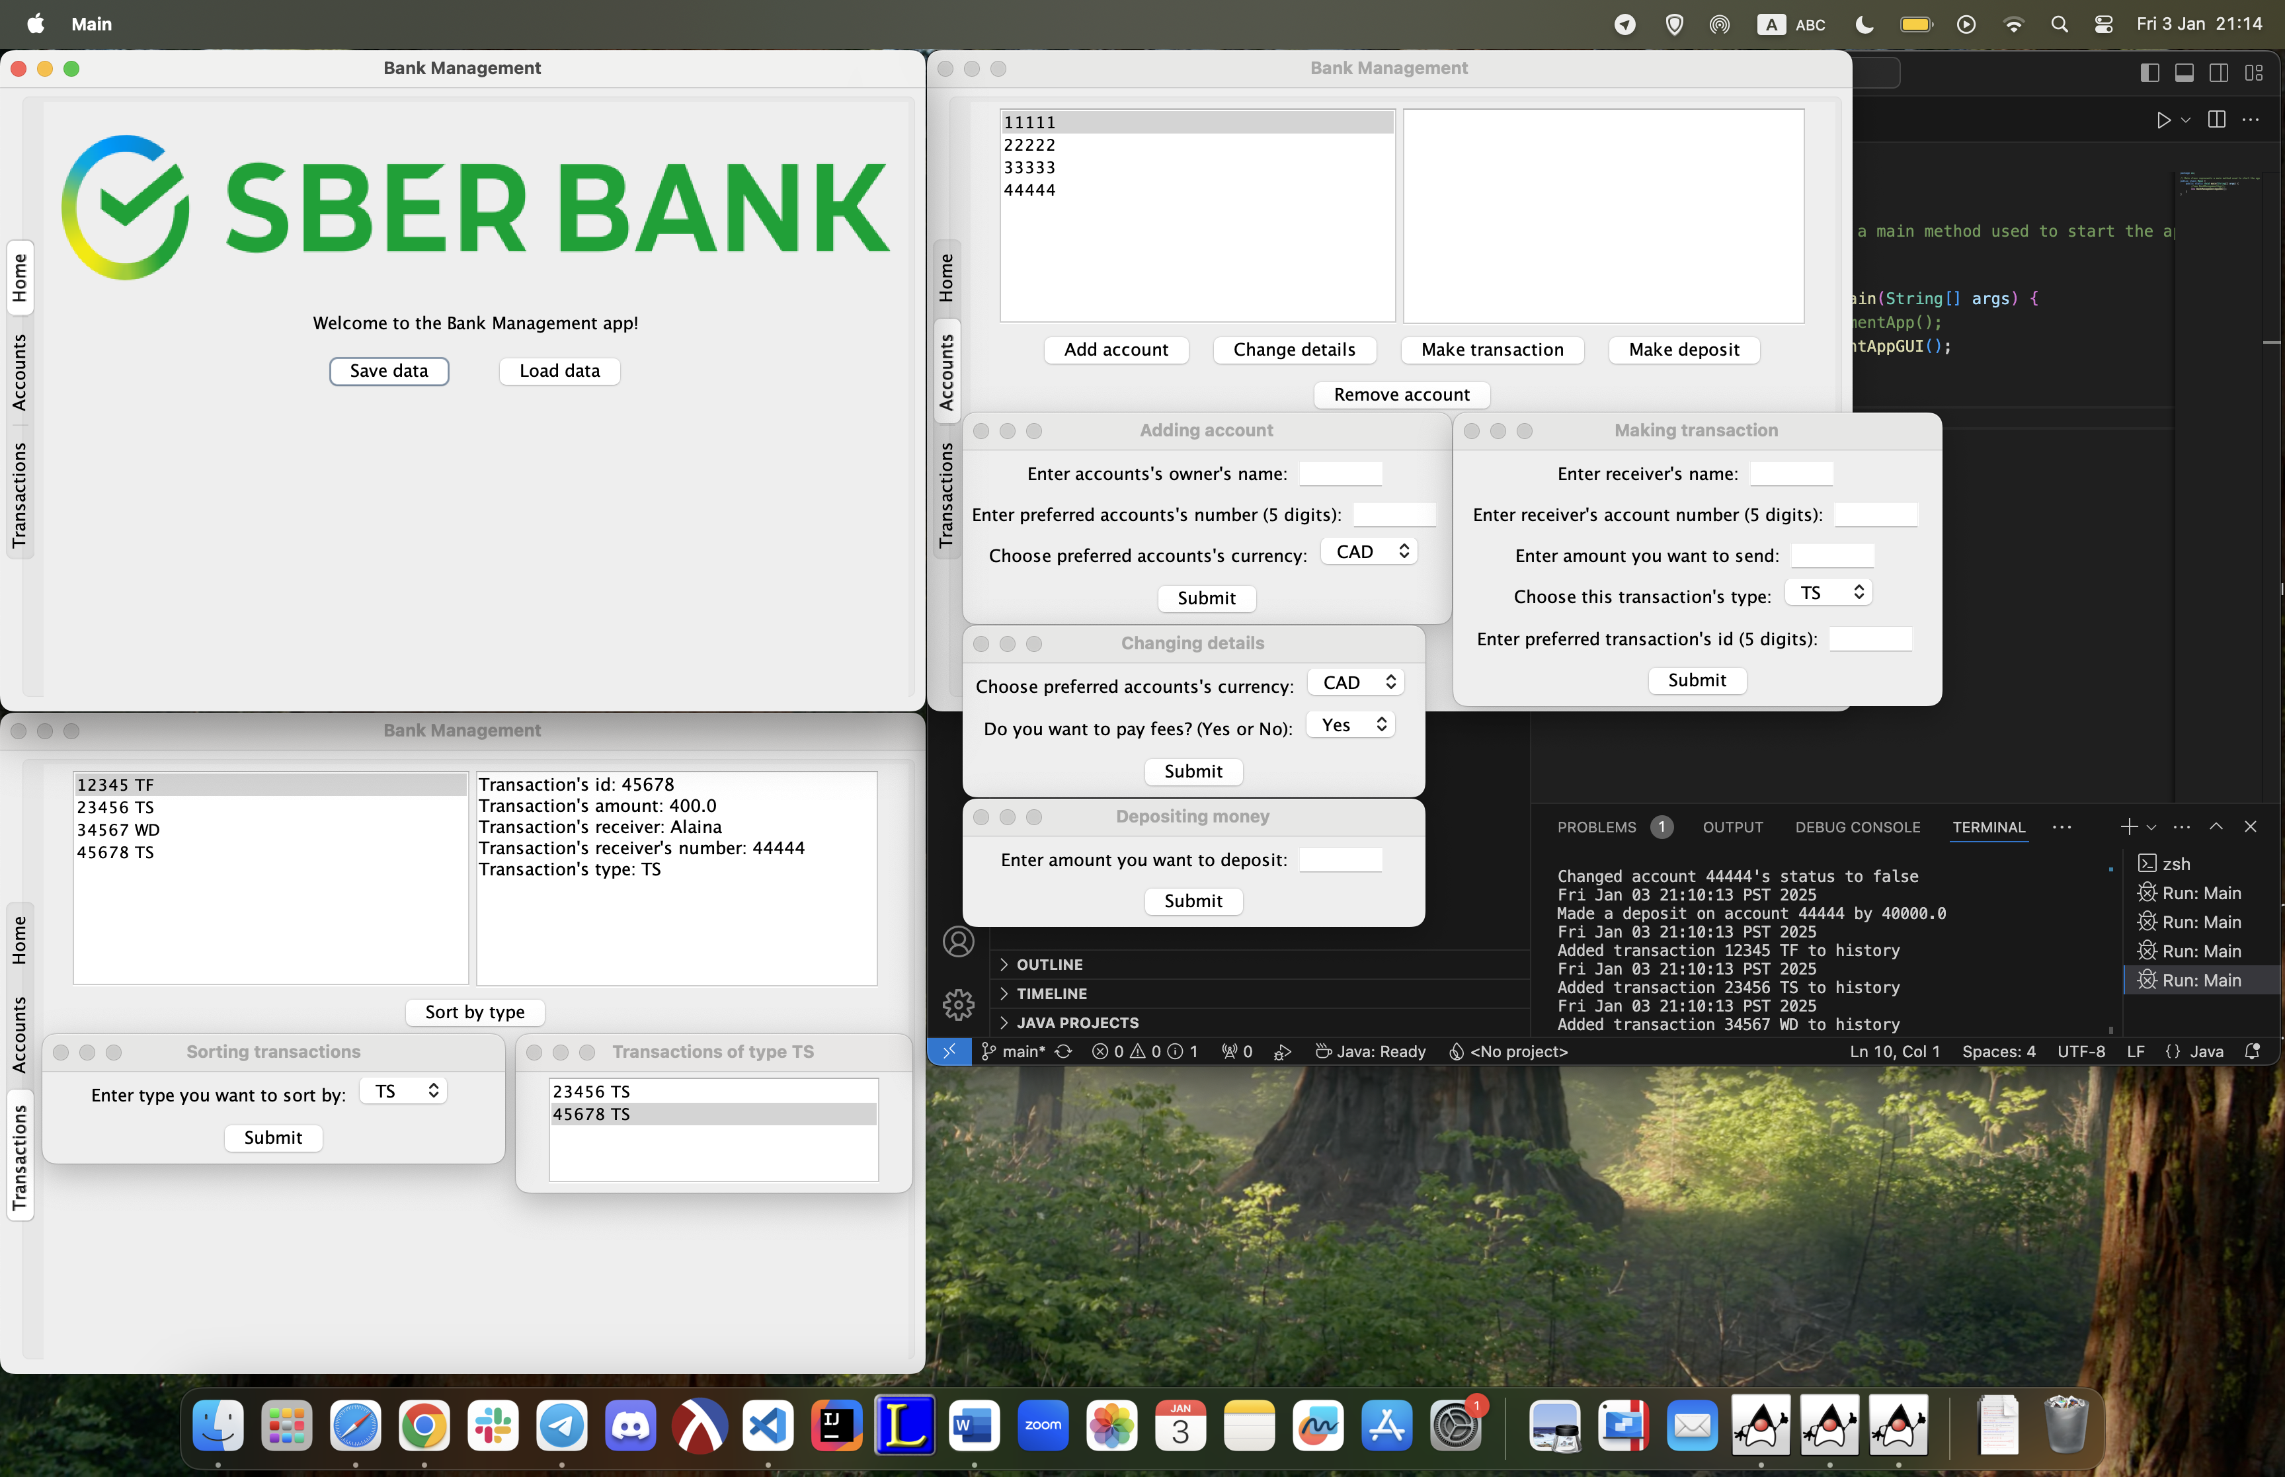This screenshot has height=1477, width=2285.
Task: Open IntelliJ IDEA from the Dock
Action: 834,1426
